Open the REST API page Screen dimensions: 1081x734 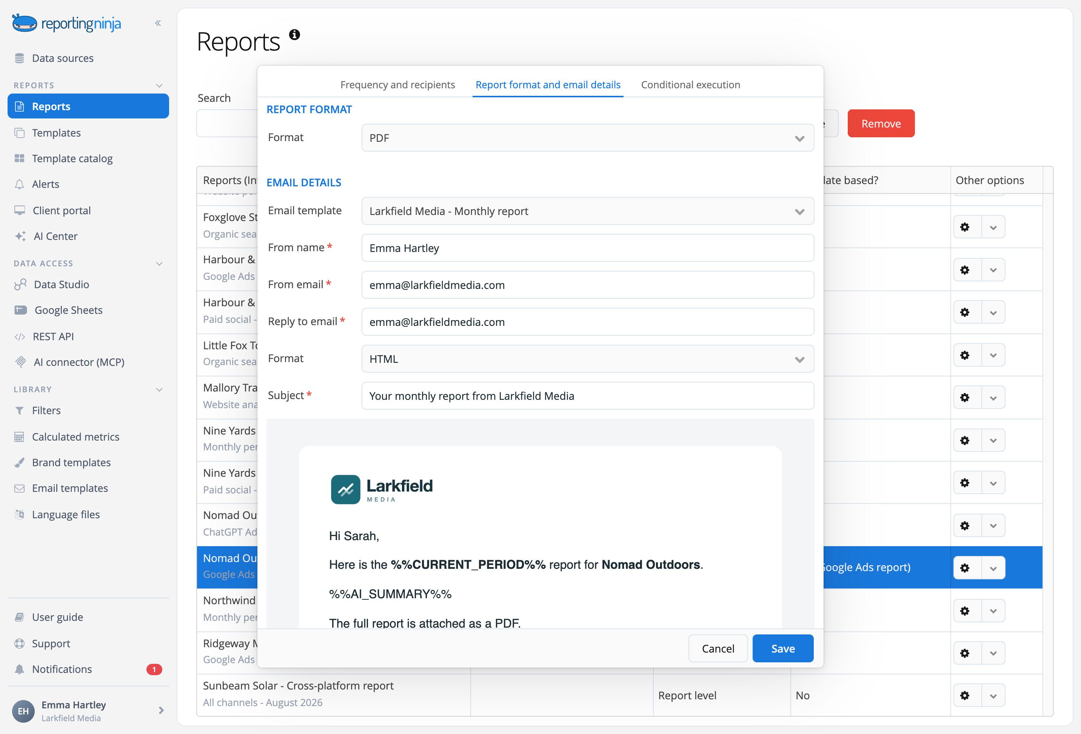(x=53, y=336)
